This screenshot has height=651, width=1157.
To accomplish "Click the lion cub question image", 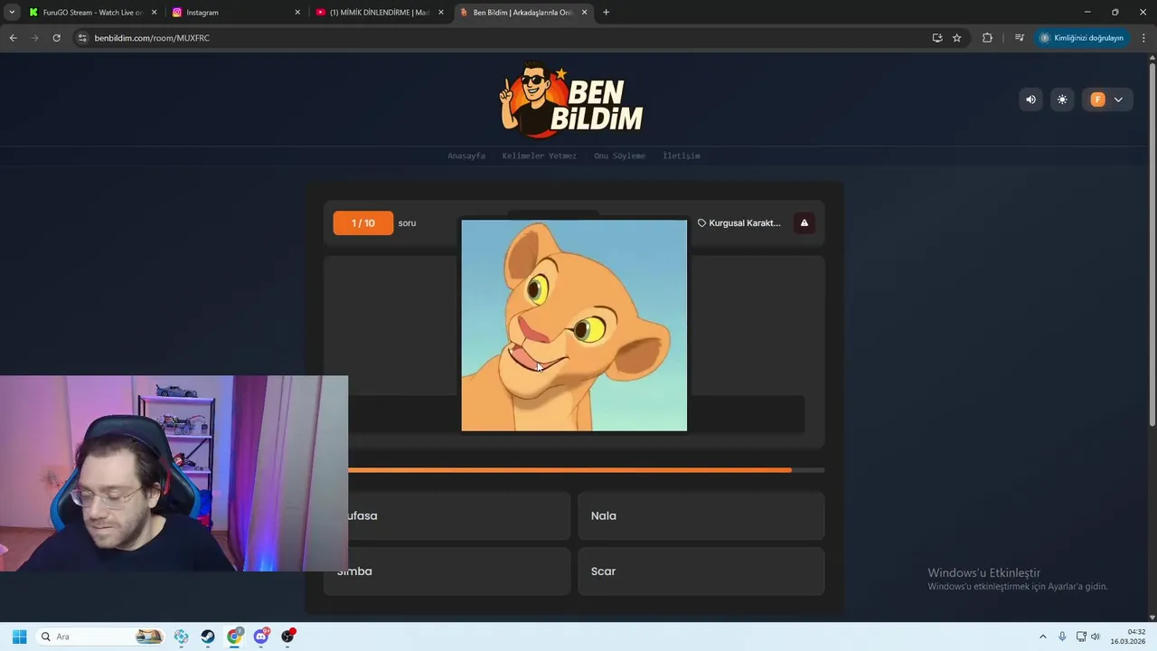I will [574, 325].
